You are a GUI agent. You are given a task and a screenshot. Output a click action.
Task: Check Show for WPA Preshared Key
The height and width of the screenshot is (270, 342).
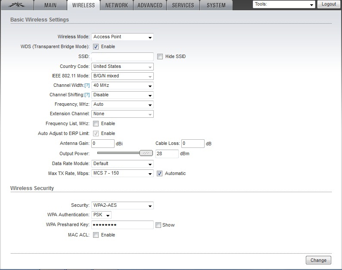[159, 225]
